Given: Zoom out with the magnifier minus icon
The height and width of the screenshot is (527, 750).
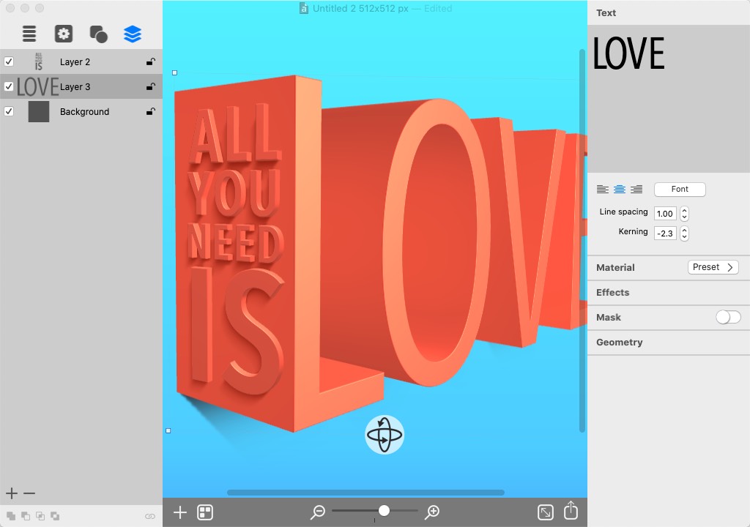Looking at the screenshot, I should coord(318,512).
